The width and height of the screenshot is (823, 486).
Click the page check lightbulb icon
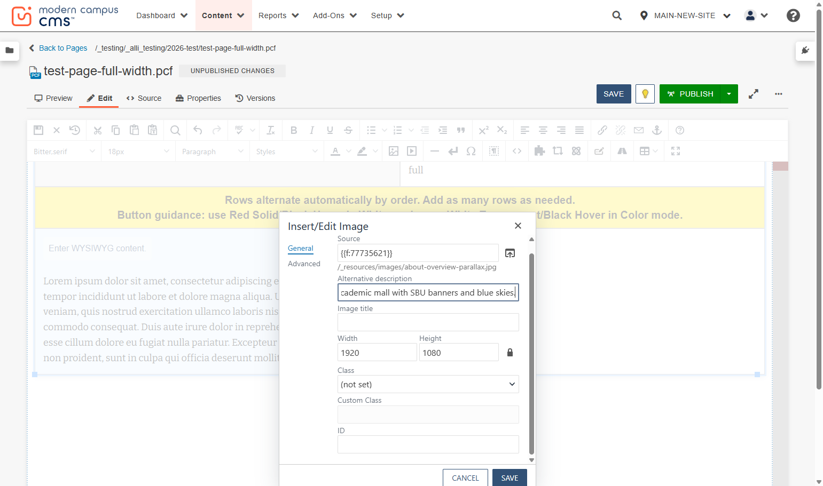645,94
